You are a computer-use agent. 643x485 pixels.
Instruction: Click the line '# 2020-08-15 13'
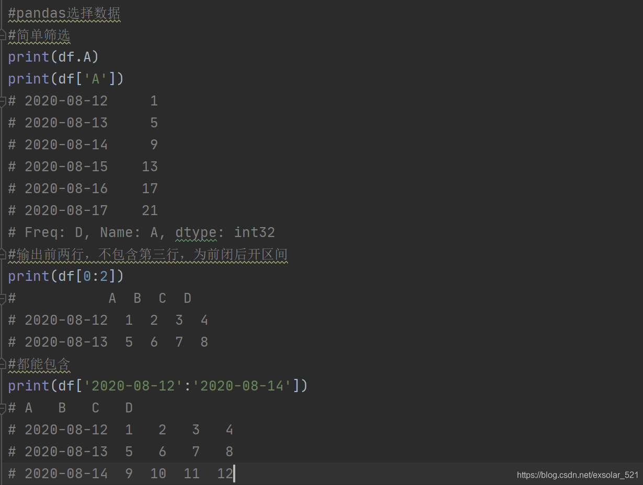pos(83,167)
